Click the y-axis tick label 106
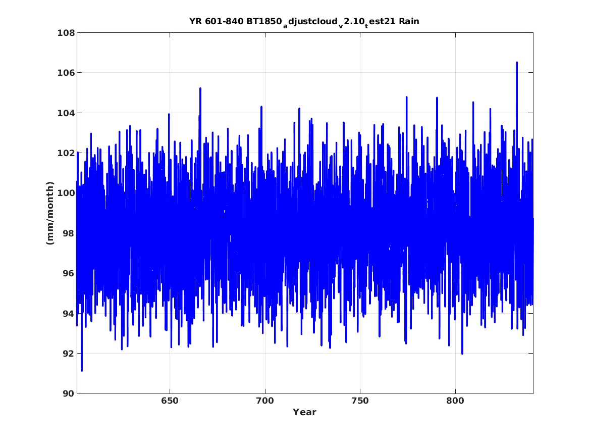This screenshot has height=442, width=589. (x=66, y=73)
